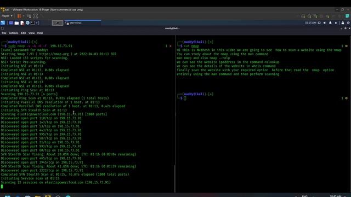Expand the terminal launcher dropdown arrow
The height and width of the screenshot is (197, 351).
37,23
